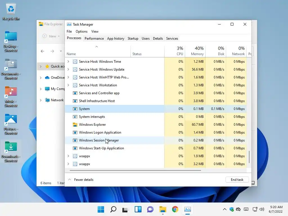Open the File menu in Task Manager
The image size is (288, 216).
click(69, 31)
